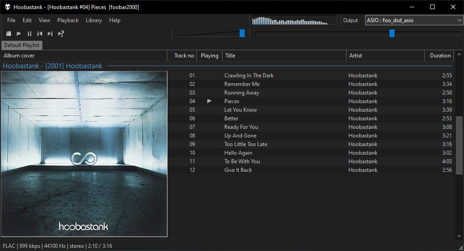Open the Playback menu
This screenshot has height=251, width=464.
coord(68,20)
